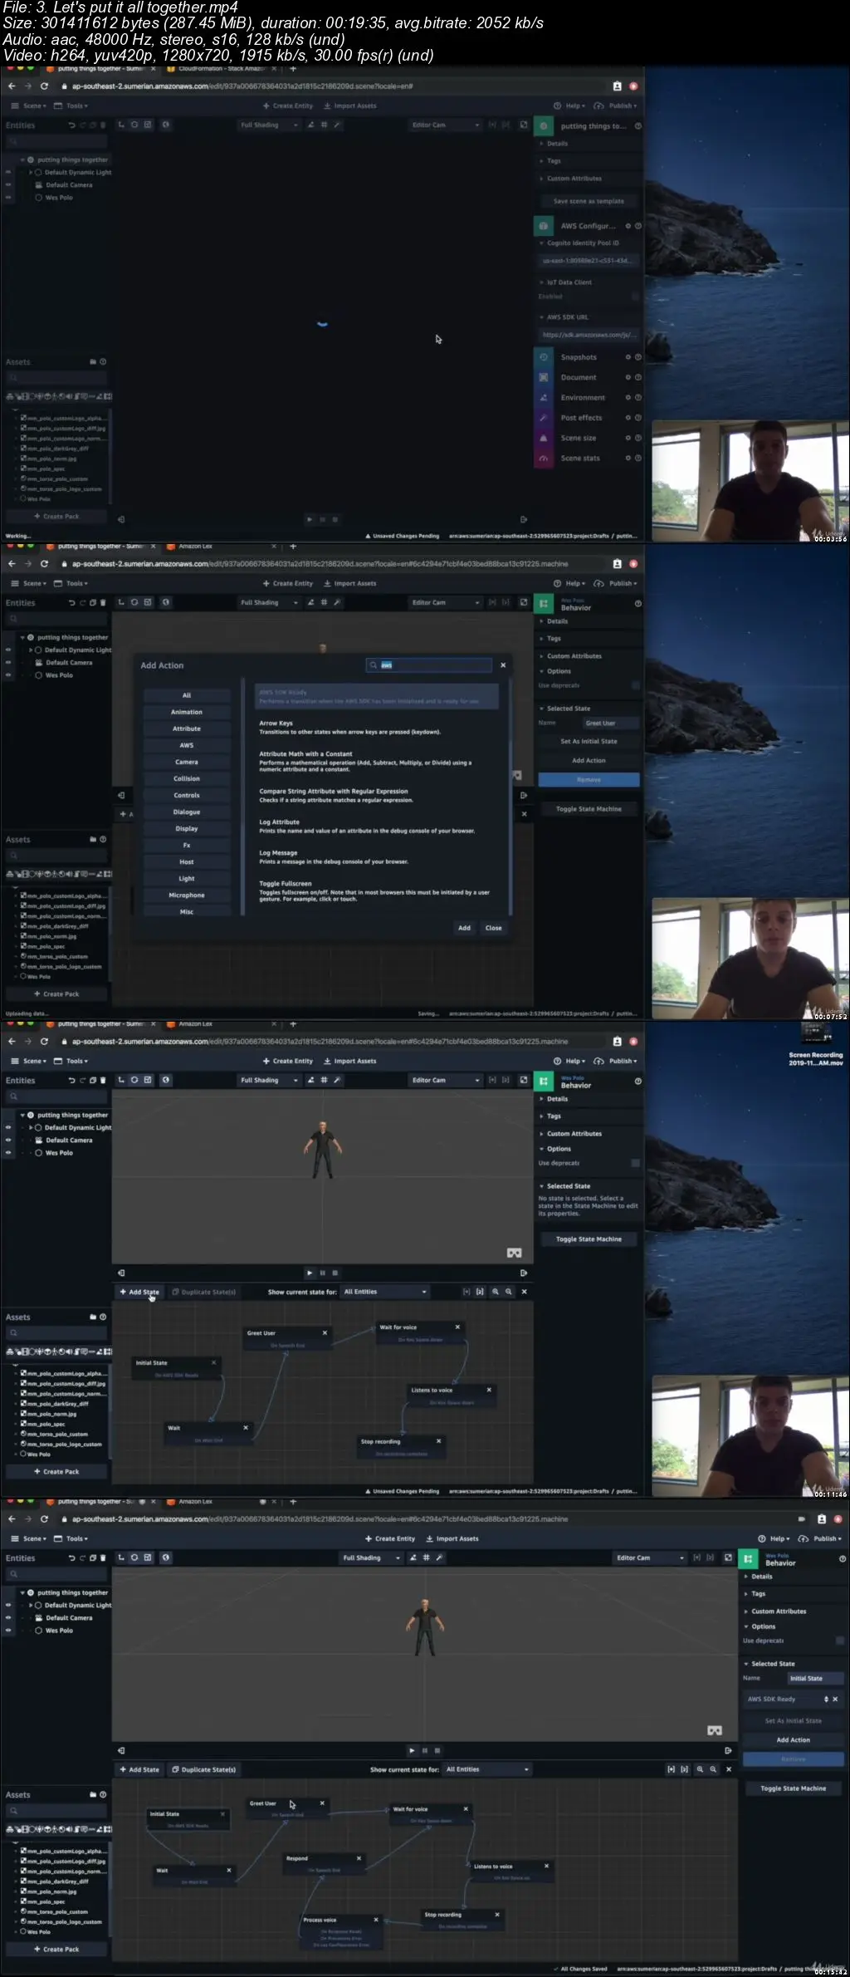Open Scene stats panel icon in the 00:03:56 frame
The width and height of the screenshot is (850, 1977).
[544, 458]
